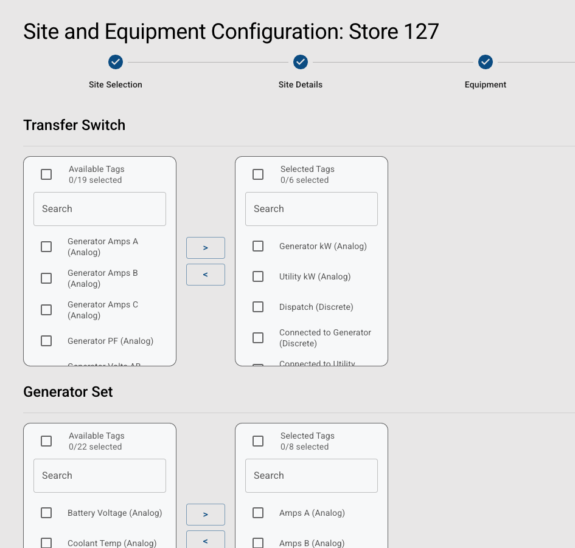The height and width of the screenshot is (548, 575).
Task: Move tags right in Transfer Switch section
Action: click(206, 248)
